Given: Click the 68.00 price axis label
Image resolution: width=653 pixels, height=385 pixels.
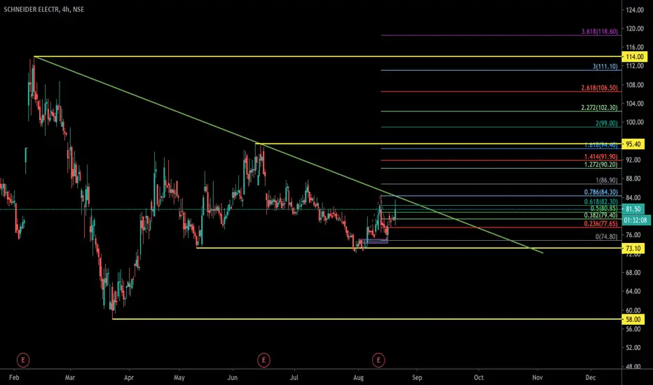Looking at the screenshot, I should (633, 272).
